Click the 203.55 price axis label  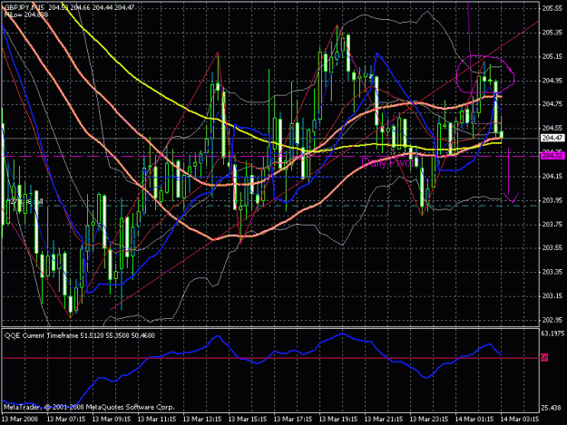coord(552,248)
